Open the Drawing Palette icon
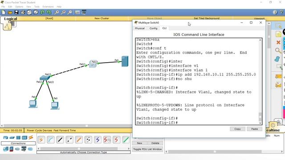This screenshot has width=285, height=160. [x=77, y=12]
